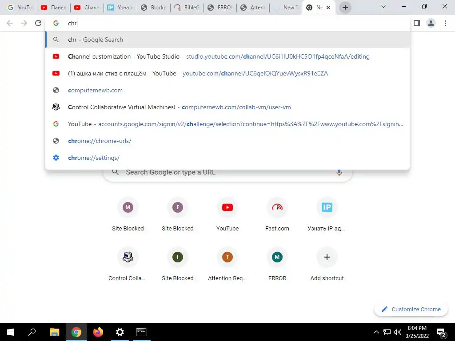Reload the current page
This screenshot has width=455, height=341.
38,23
